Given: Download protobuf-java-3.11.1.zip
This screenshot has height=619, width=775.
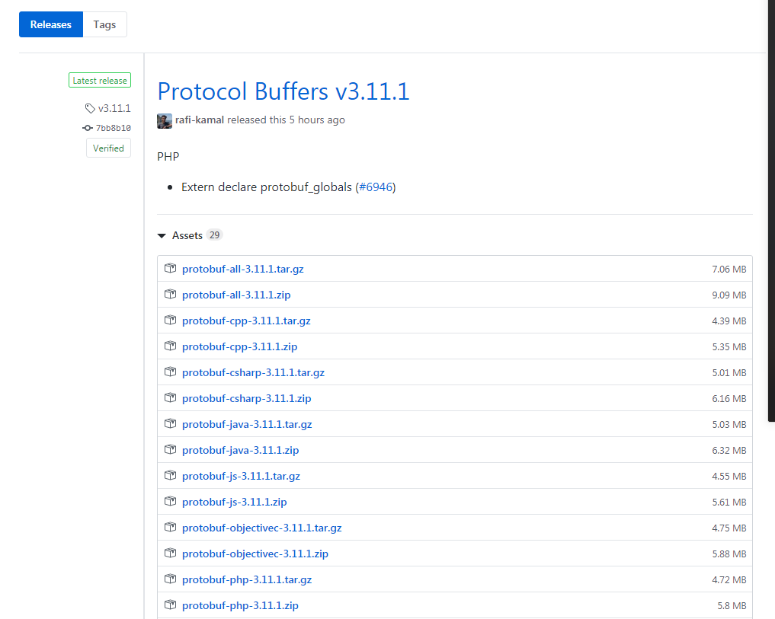Looking at the screenshot, I should (x=240, y=451).
